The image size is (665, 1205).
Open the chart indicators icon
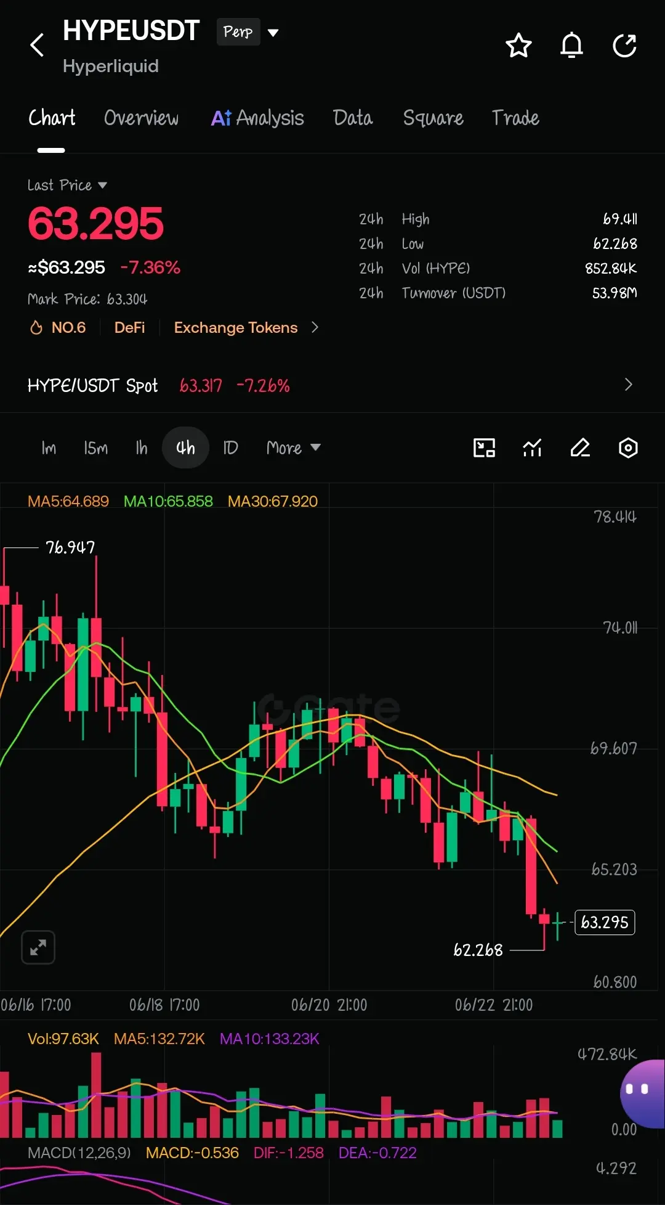532,448
